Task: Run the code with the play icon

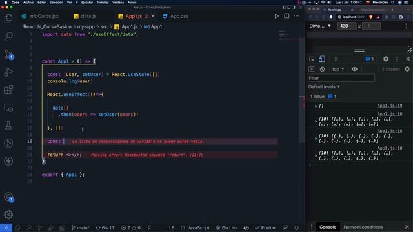Action: point(276,16)
